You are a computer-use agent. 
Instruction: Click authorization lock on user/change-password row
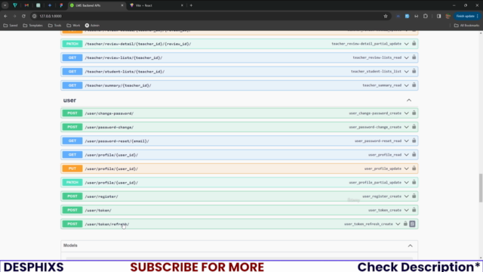click(414, 113)
